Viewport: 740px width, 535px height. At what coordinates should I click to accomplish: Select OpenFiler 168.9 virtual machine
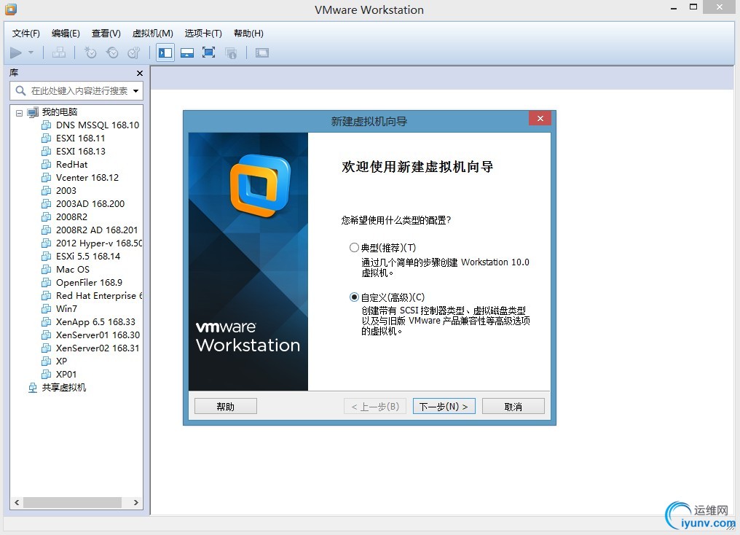click(89, 282)
